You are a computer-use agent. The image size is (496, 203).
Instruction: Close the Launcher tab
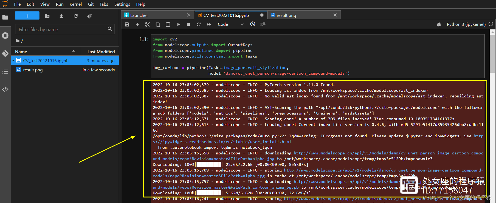coord(189,15)
